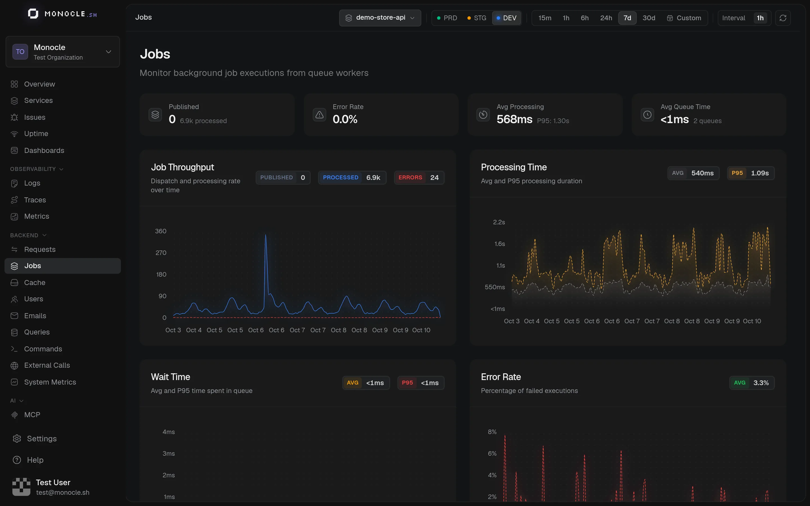
Task: Switch environment to STG
Action: coord(477,18)
